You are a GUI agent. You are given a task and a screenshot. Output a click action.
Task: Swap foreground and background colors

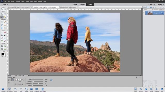[x=5, y=53]
